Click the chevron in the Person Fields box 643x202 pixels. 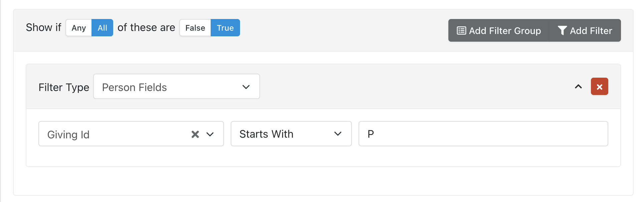click(x=246, y=87)
